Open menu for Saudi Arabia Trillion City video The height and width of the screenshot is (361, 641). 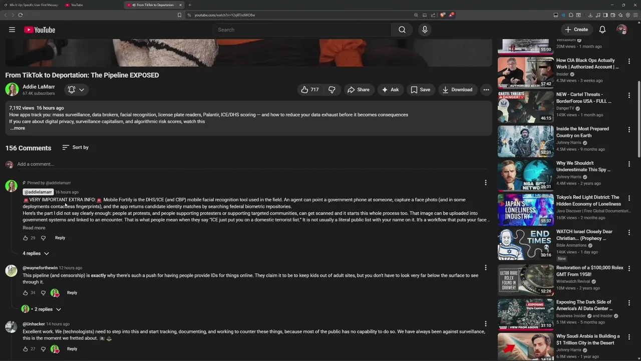[629, 337]
